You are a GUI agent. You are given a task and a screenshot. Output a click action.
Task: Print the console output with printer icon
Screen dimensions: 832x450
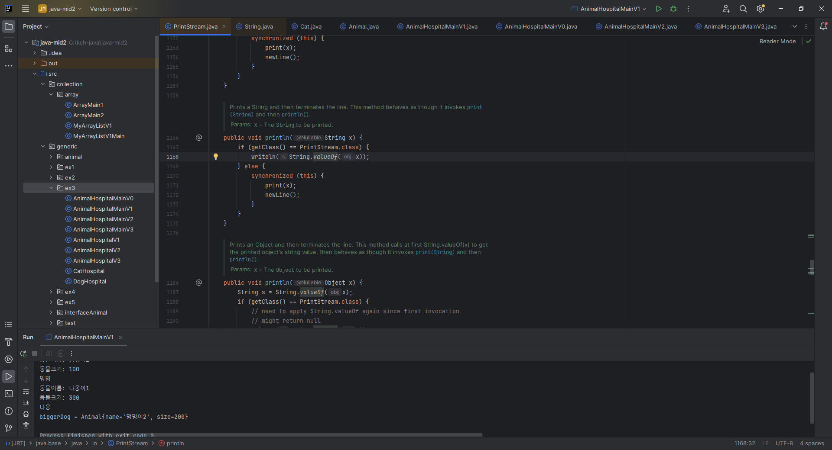pos(26,414)
